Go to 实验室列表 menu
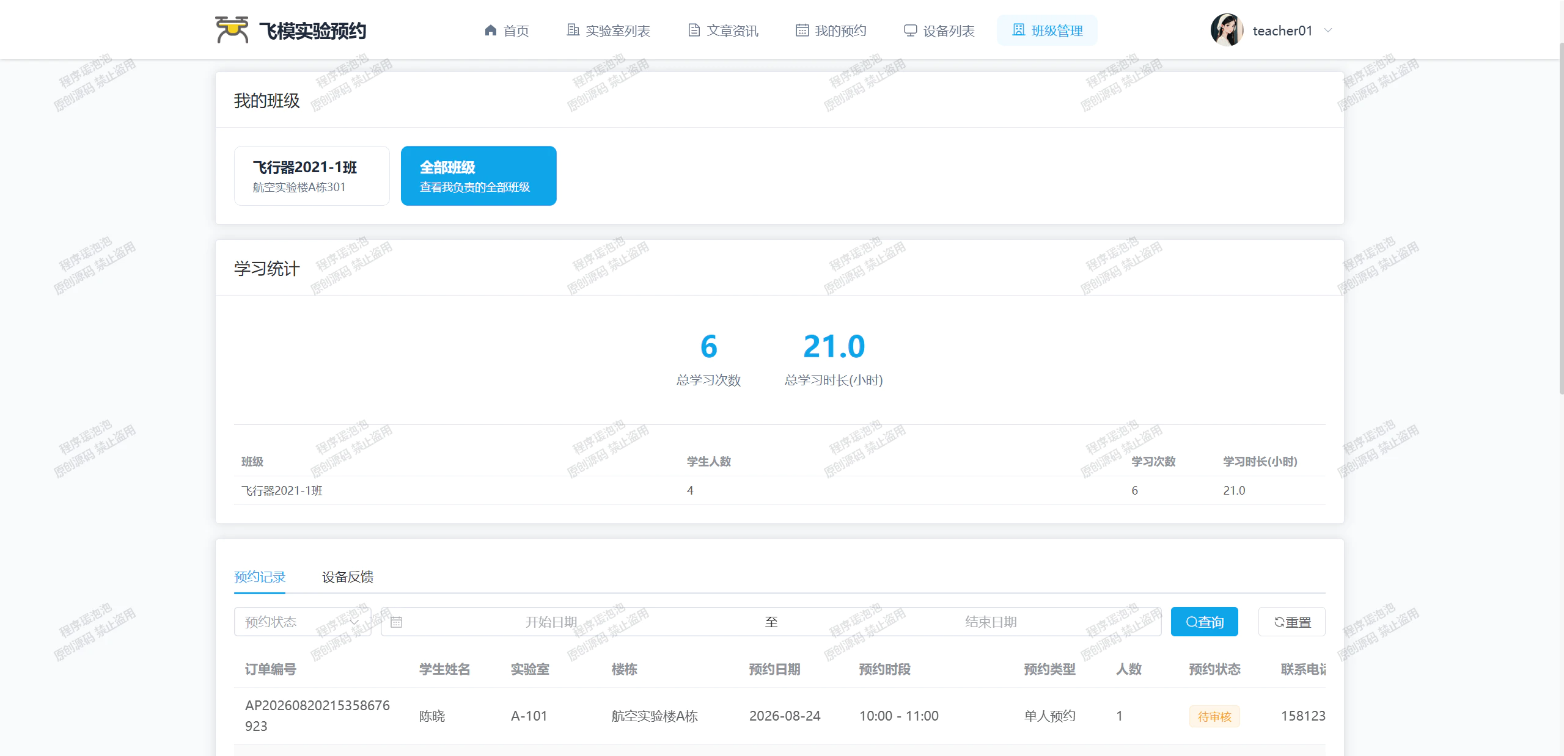 pyautogui.click(x=609, y=31)
